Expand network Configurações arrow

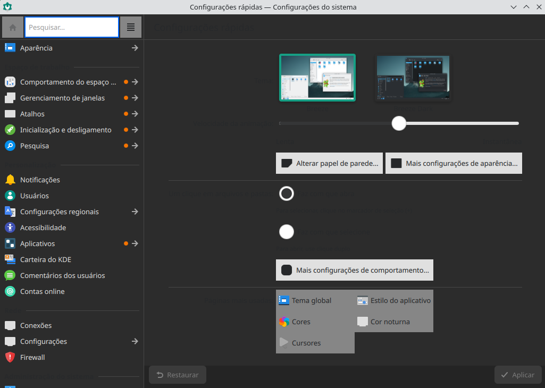[x=135, y=341]
